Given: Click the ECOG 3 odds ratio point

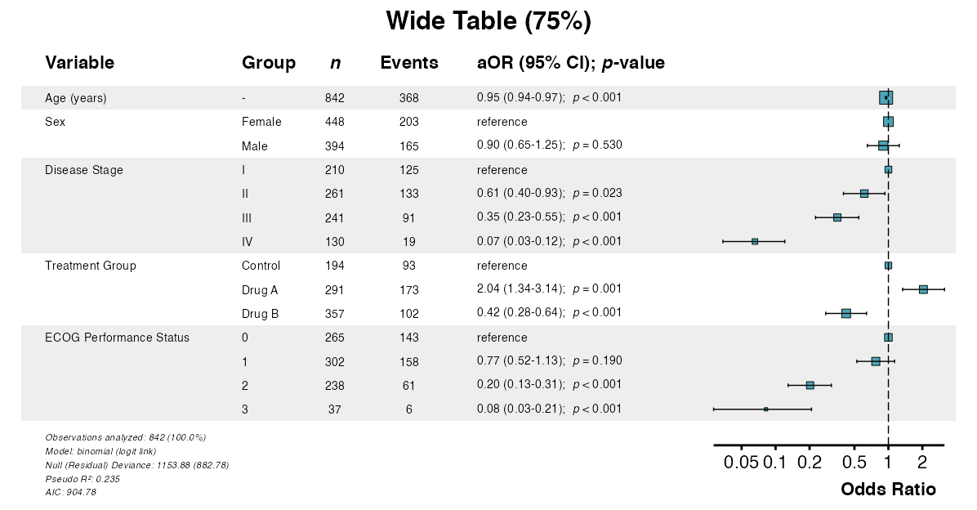Looking at the screenshot, I should click(765, 409).
